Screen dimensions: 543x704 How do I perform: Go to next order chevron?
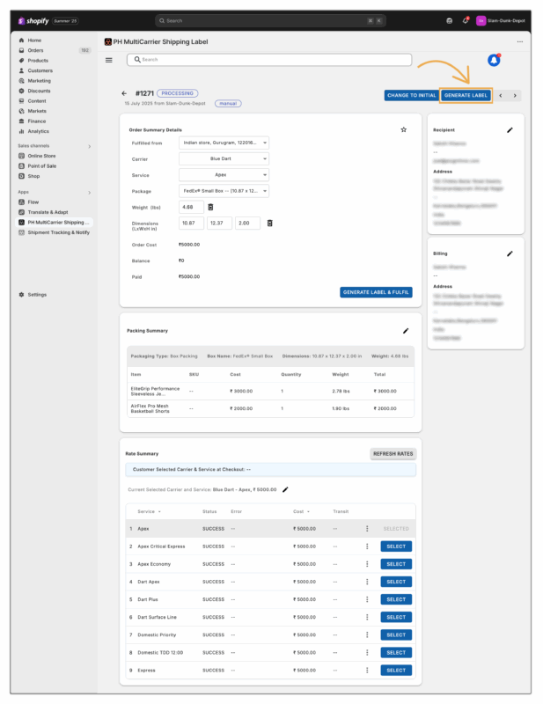(x=515, y=95)
